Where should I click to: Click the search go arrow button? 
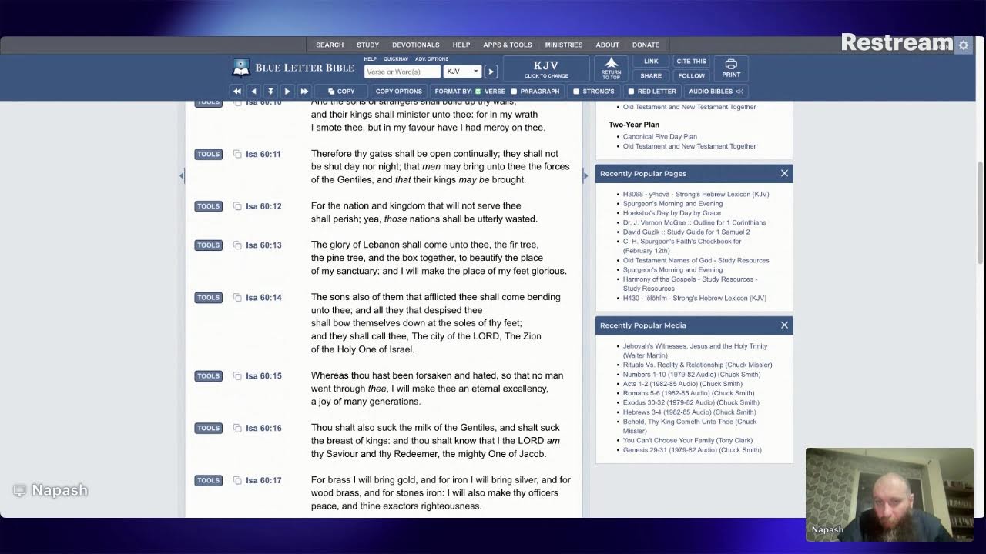tap(491, 72)
